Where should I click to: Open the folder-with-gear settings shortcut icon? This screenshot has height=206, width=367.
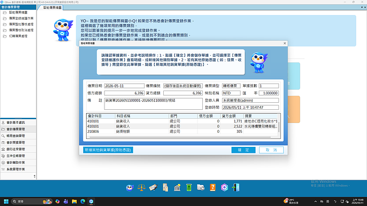[x=201, y=188]
